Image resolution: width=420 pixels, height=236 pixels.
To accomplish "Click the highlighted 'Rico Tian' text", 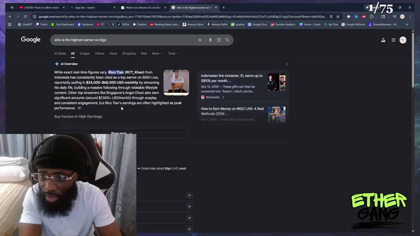I will coord(116,72).
